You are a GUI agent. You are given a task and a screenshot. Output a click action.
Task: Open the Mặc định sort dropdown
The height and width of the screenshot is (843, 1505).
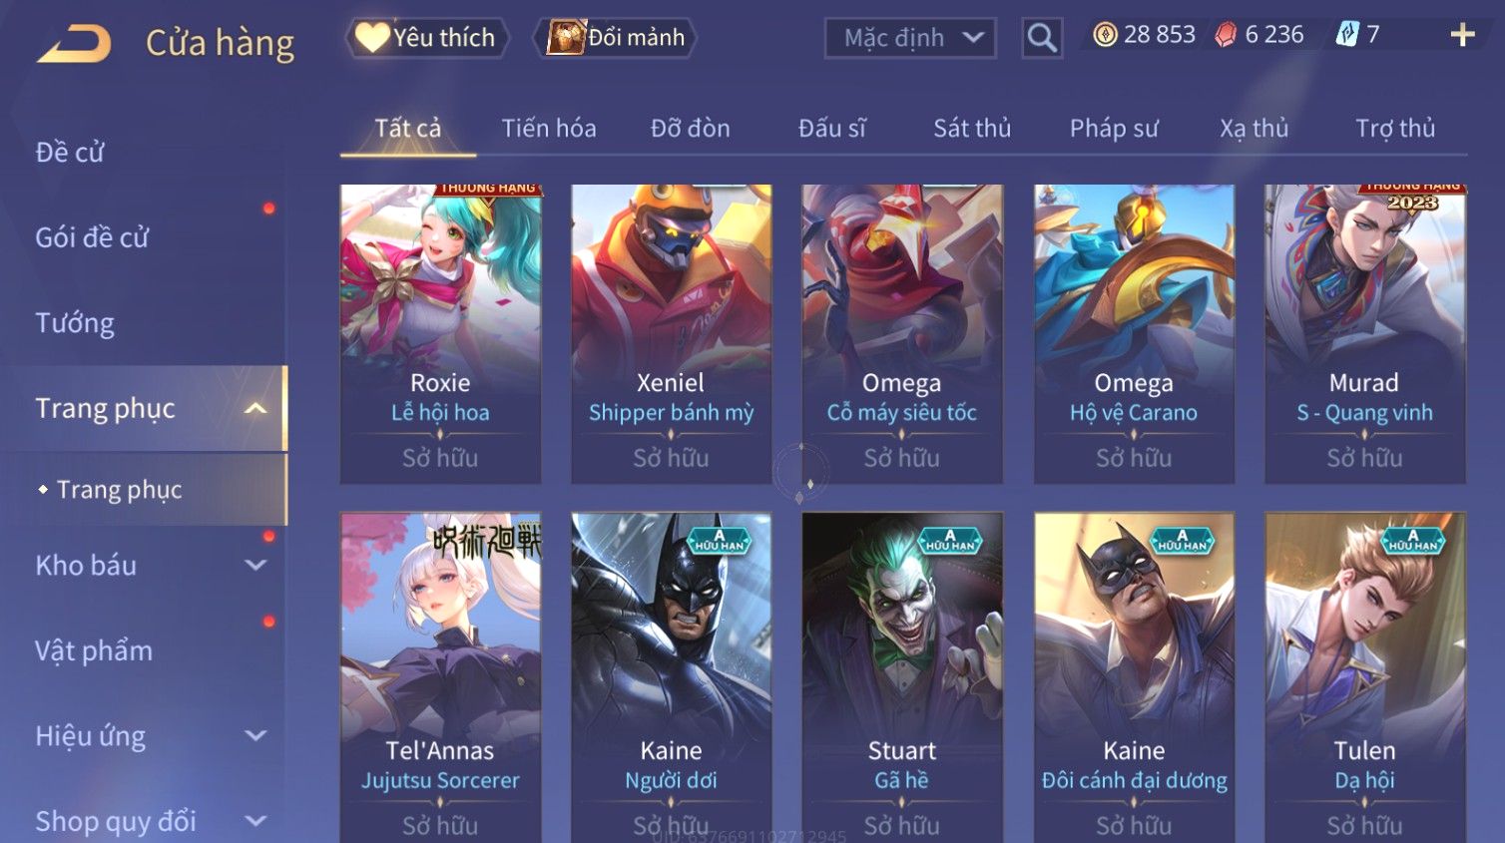[910, 38]
